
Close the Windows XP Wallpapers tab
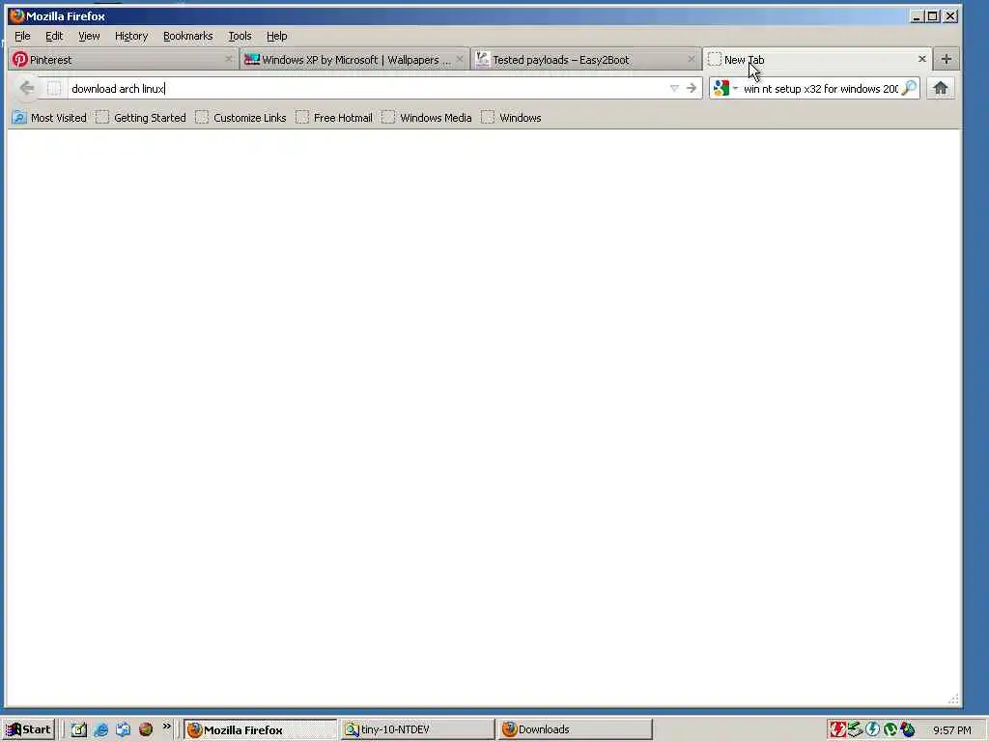pyautogui.click(x=460, y=59)
